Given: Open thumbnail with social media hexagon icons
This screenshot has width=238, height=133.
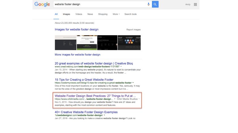Looking at the screenshot, I should (x=129, y=43).
